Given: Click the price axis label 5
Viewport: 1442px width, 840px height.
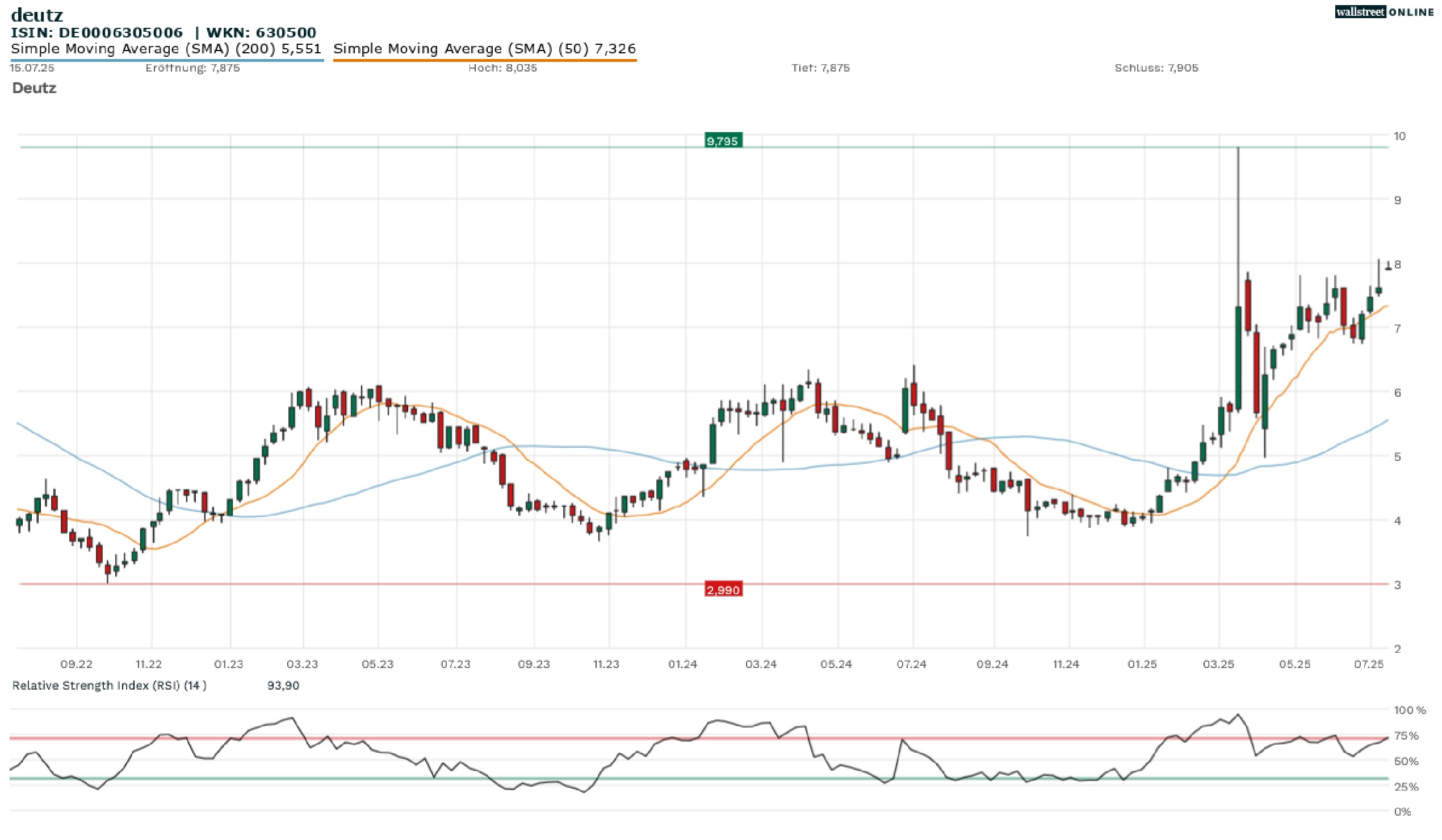Looking at the screenshot, I should pyautogui.click(x=1397, y=456).
